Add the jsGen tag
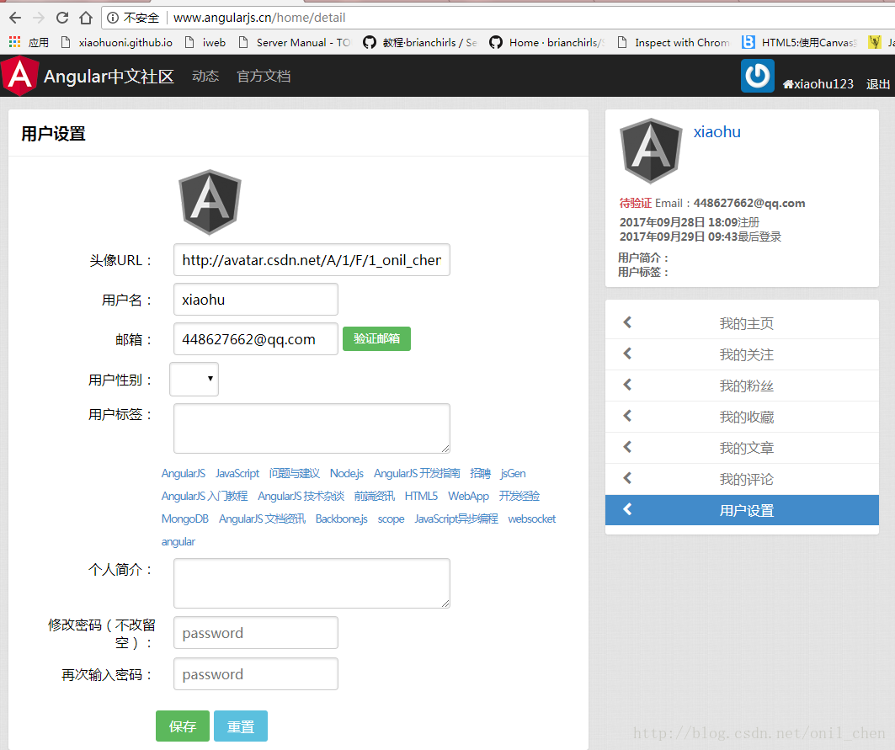The width and height of the screenshot is (895, 750). (513, 473)
